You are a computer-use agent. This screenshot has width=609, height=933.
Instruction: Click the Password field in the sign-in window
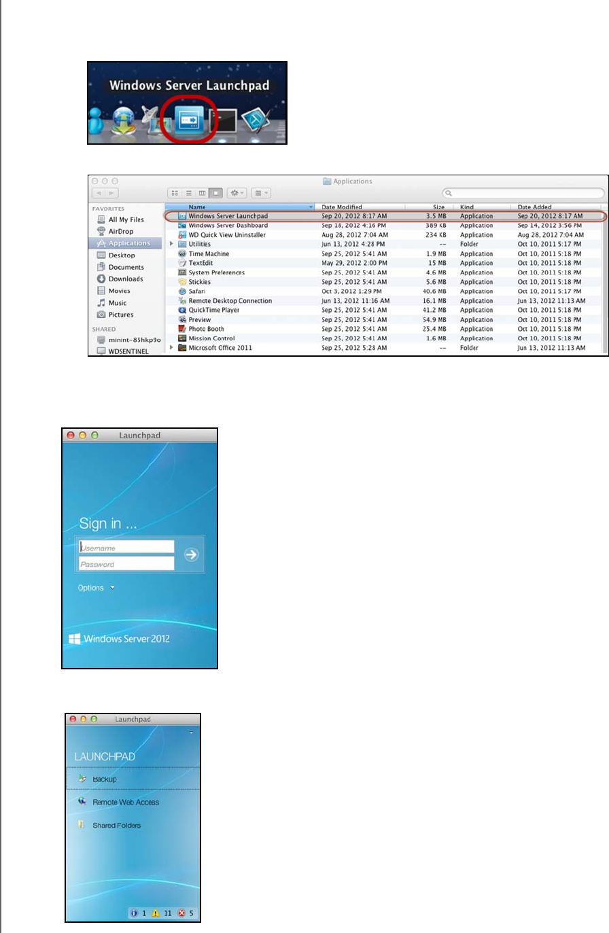[x=126, y=564]
